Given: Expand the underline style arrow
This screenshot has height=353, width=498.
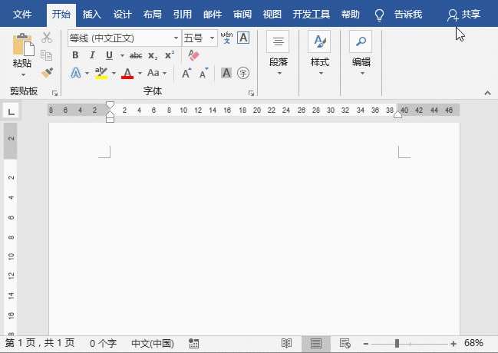Looking at the screenshot, I should (122, 55).
